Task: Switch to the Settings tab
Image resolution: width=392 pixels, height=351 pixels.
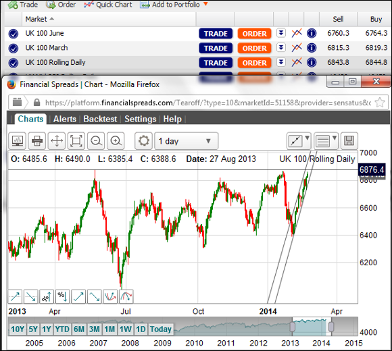Action: 141,119
